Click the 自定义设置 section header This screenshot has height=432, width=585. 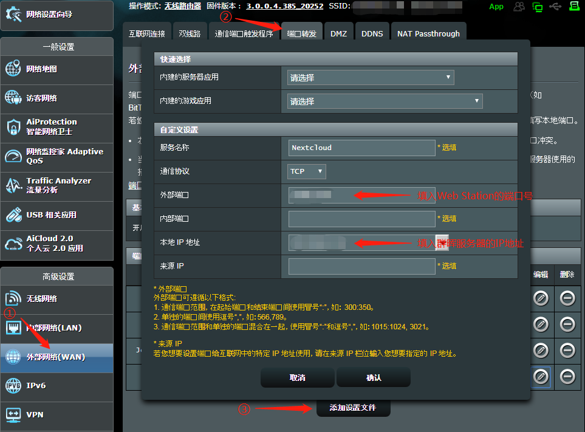point(335,129)
